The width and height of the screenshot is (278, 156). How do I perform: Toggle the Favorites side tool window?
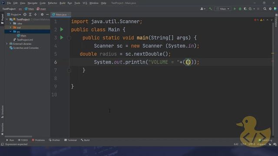pyautogui.click(x=2, y=129)
